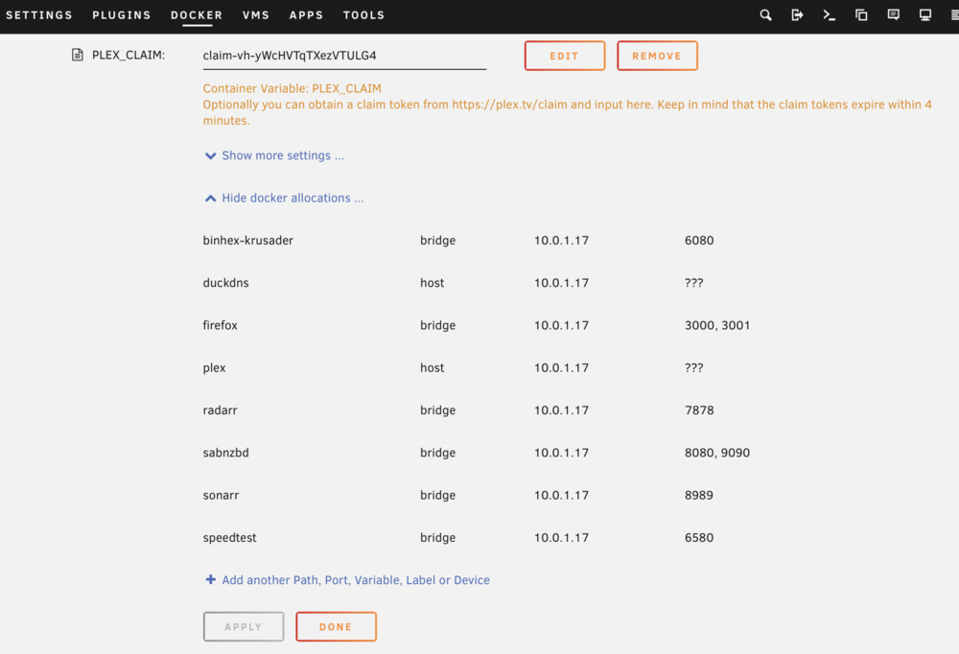Click the overlapping windows icon in top bar
959x654 pixels.
pyautogui.click(x=861, y=14)
